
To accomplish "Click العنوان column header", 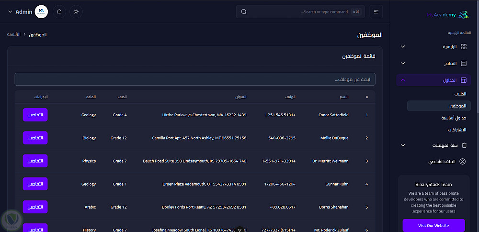I will pos(240,97).
